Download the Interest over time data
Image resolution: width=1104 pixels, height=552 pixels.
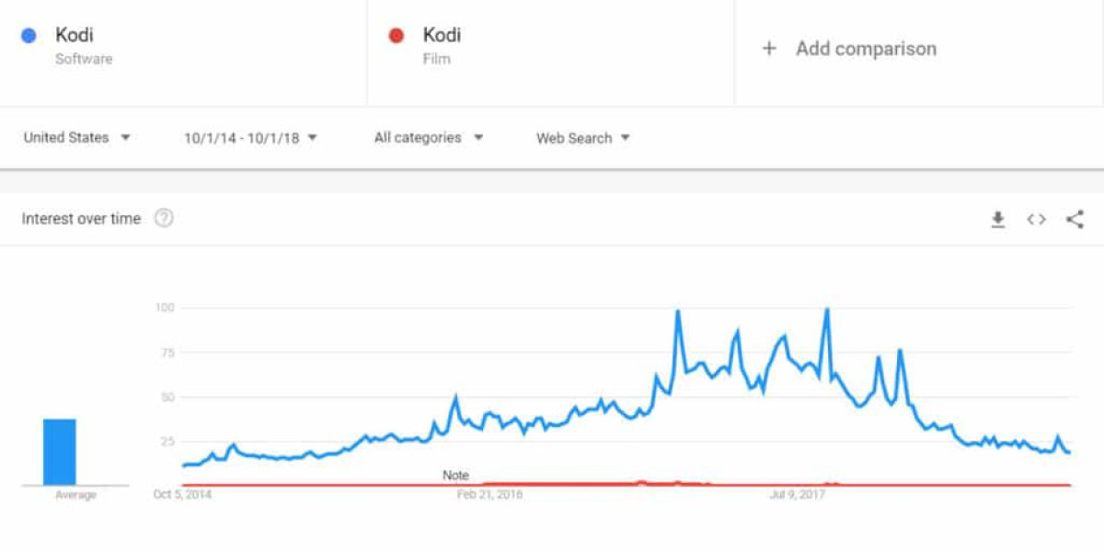(x=998, y=219)
